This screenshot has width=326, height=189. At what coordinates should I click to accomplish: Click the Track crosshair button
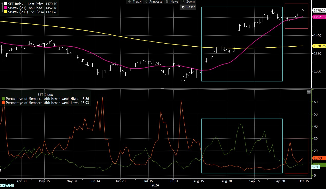134,2
